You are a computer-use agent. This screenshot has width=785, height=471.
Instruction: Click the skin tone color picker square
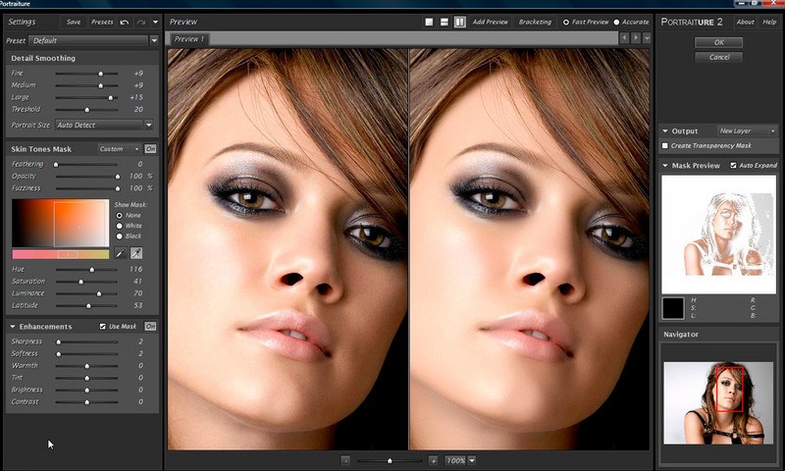tap(60, 223)
